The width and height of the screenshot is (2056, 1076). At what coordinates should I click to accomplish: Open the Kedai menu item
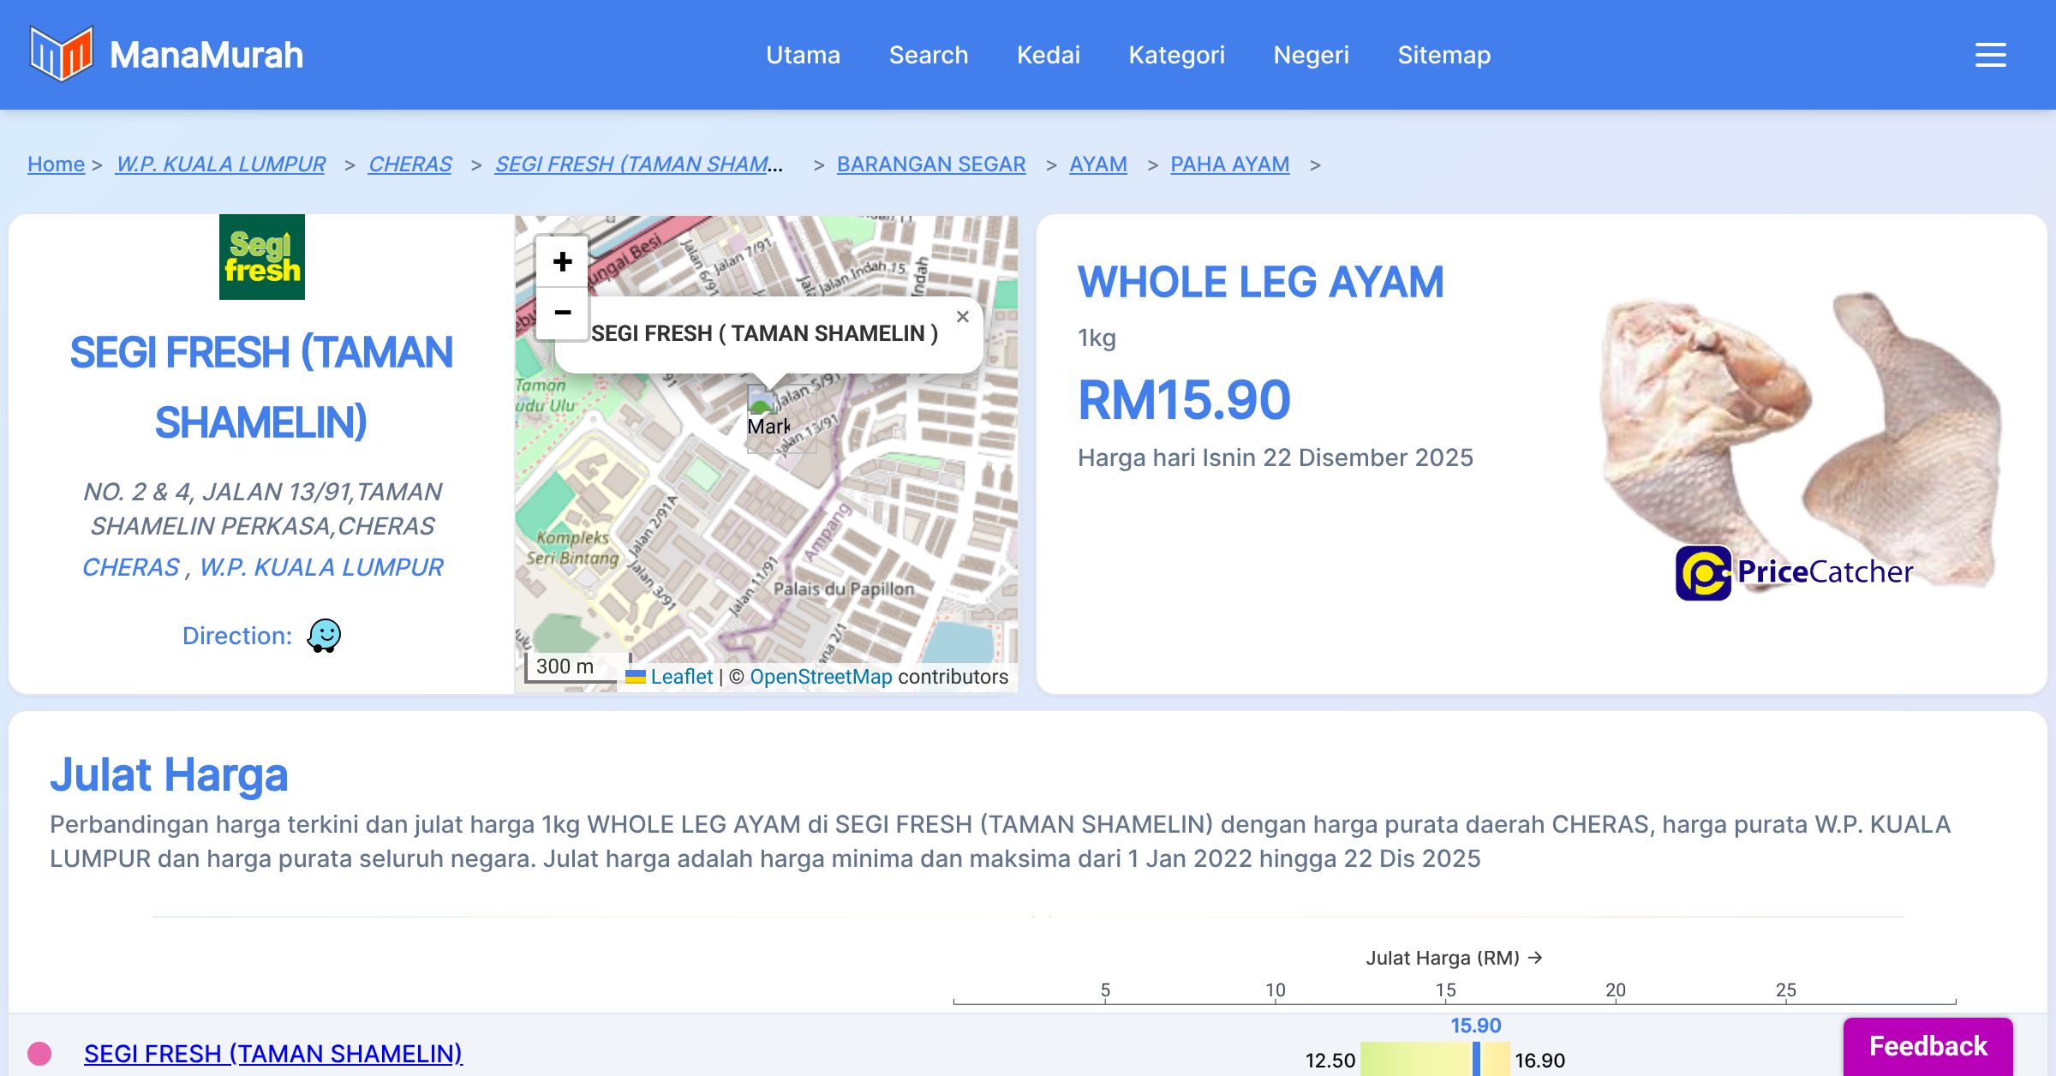pyautogui.click(x=1048, y=55)
